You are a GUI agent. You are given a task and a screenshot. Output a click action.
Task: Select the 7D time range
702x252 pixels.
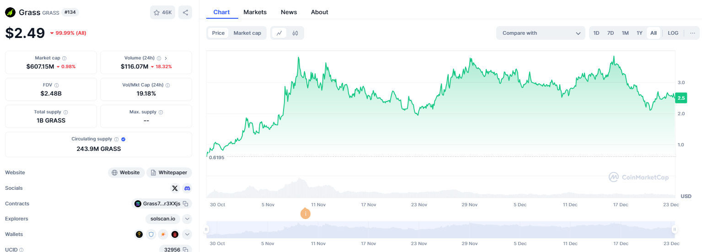[611, 33]
